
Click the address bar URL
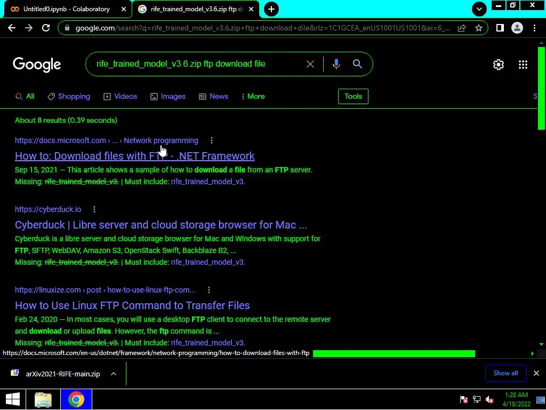(262, 28)
